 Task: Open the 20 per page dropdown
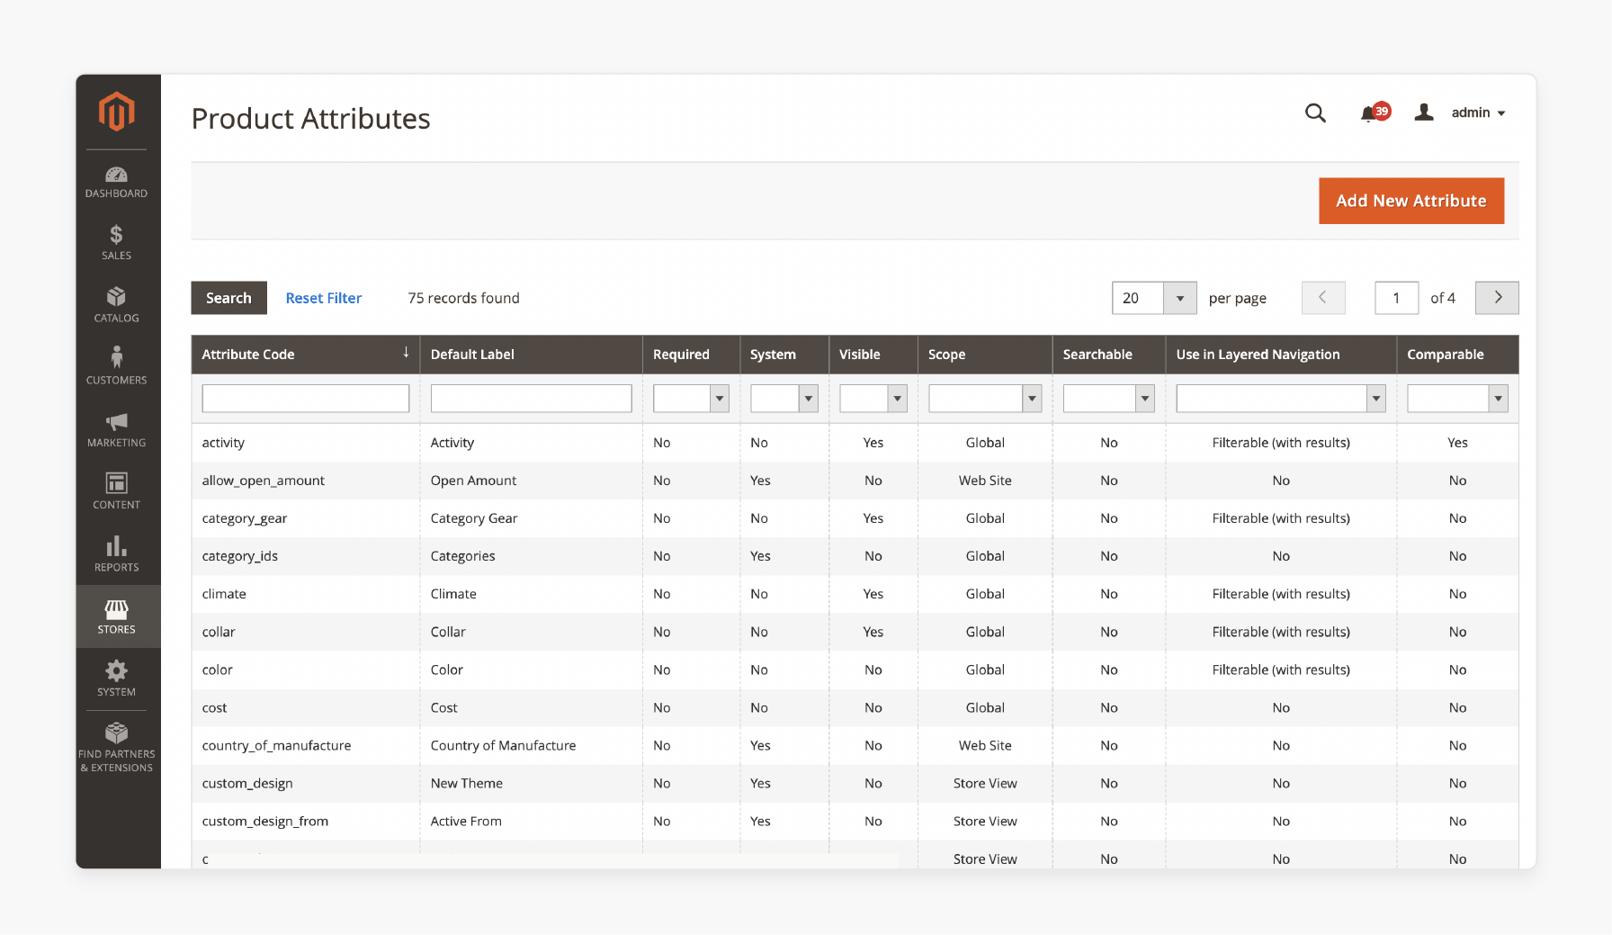point(1154,298)
